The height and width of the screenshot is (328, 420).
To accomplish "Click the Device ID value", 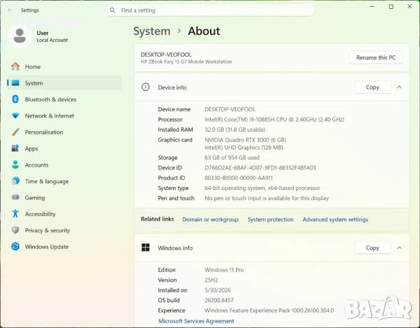I will pos(260,167).
